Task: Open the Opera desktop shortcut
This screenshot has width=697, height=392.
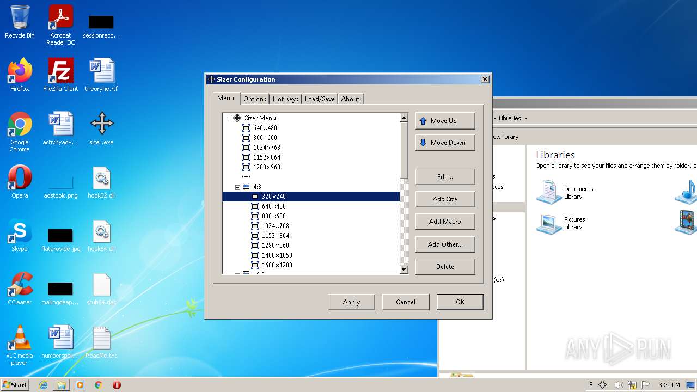Action: [x=20, y=182]
